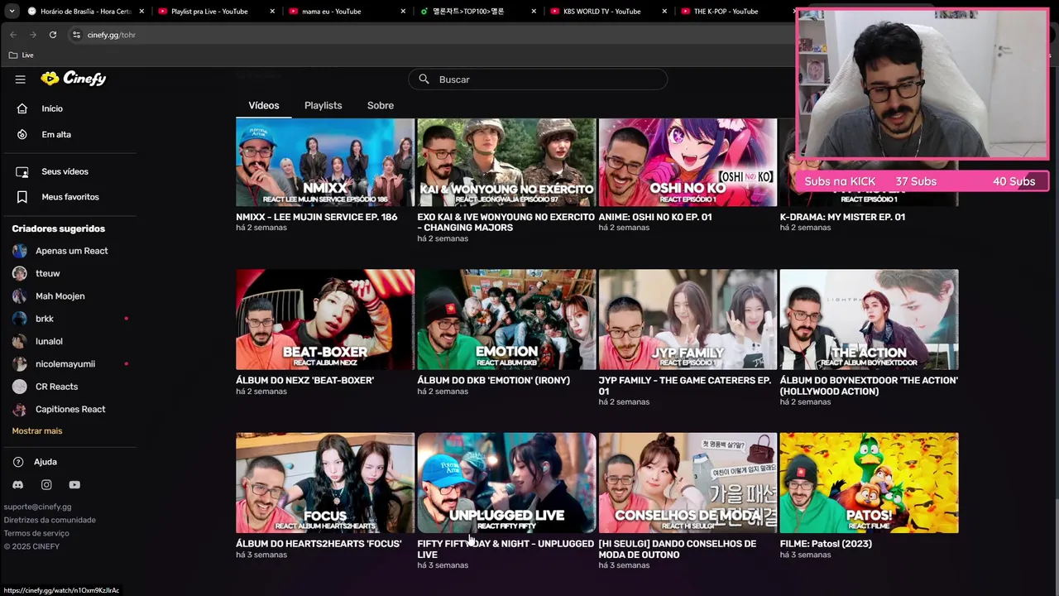Click brkk creator avatar
Image resolution: width=1059 pixels, height=596 pixels.
(20, 319)
